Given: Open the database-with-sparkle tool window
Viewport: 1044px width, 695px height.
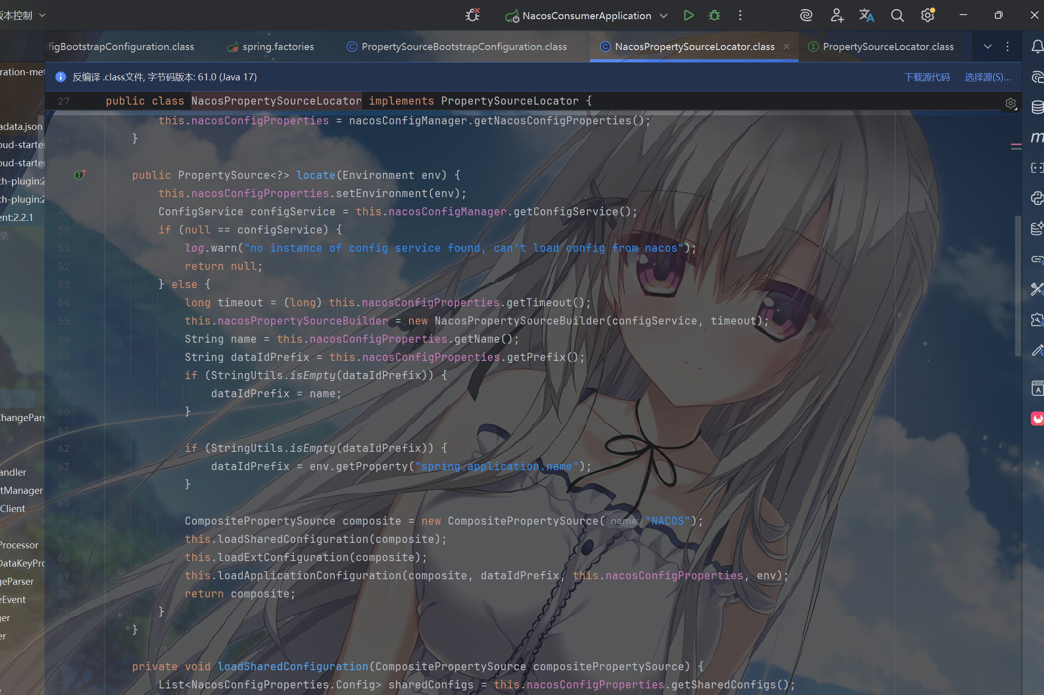Looking at the screenshot, I should (x=1037, y=228).
